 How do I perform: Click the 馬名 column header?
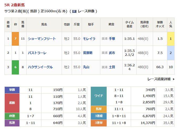[x=44, y=25]
